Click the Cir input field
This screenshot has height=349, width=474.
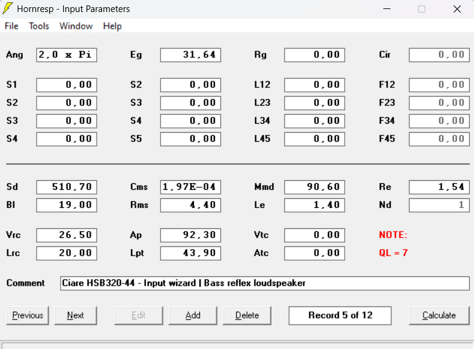click(x=439, y=55)
